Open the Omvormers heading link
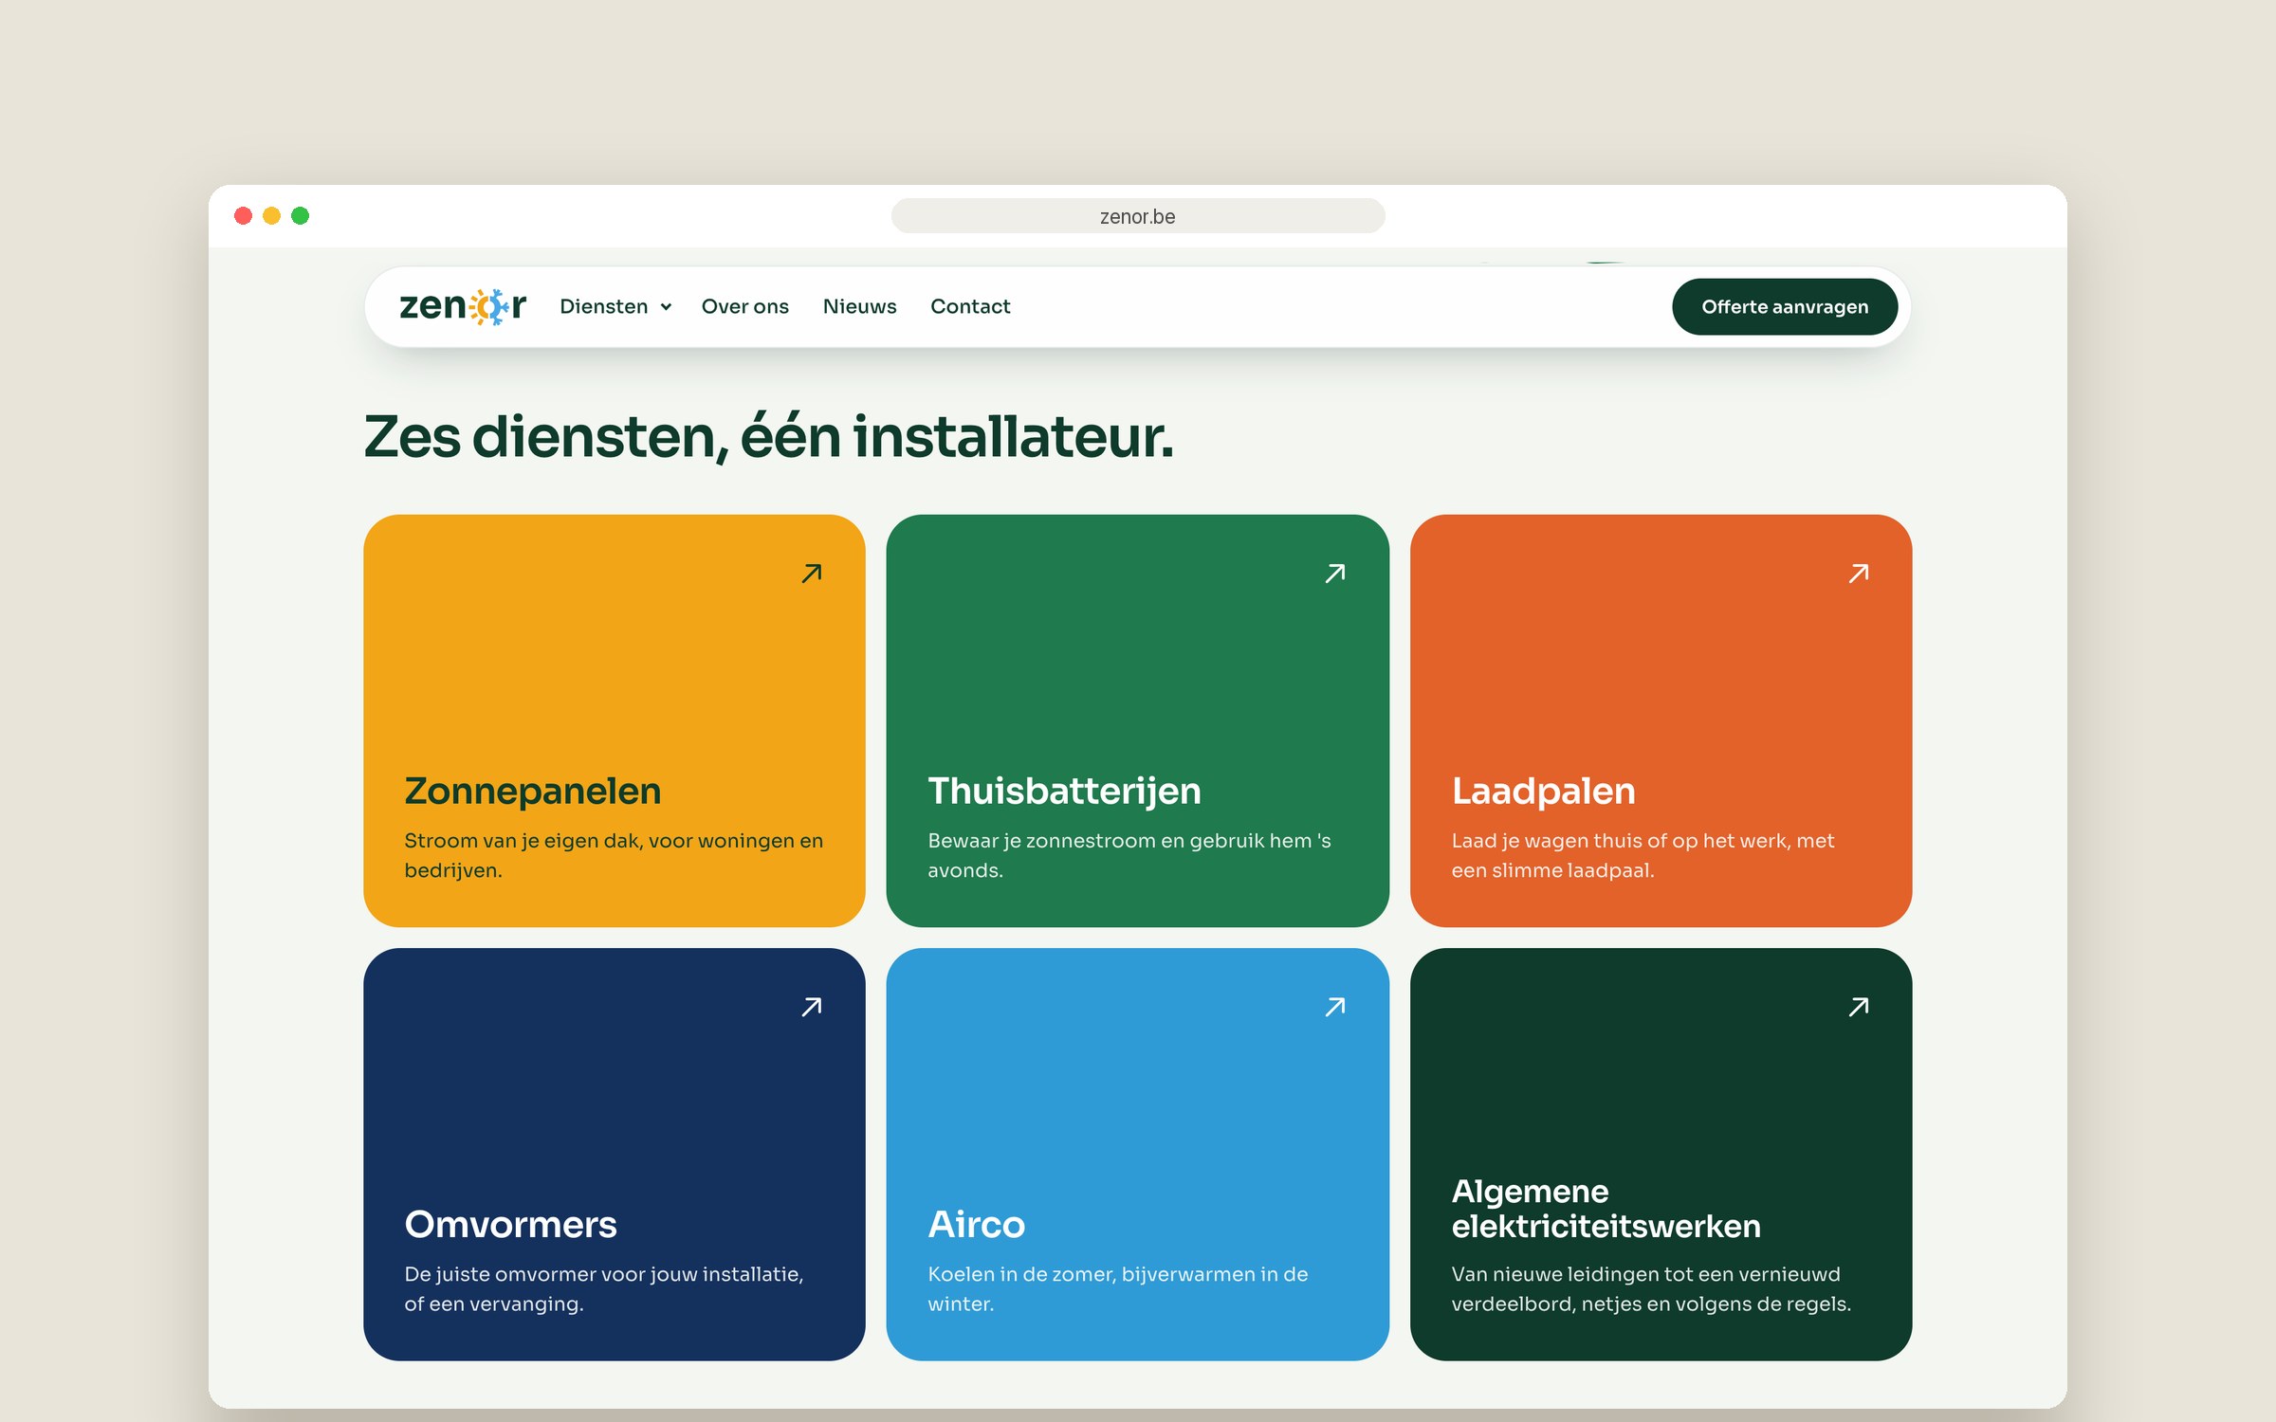Screen dimensions: 2276x1422 click(510, 1224)
